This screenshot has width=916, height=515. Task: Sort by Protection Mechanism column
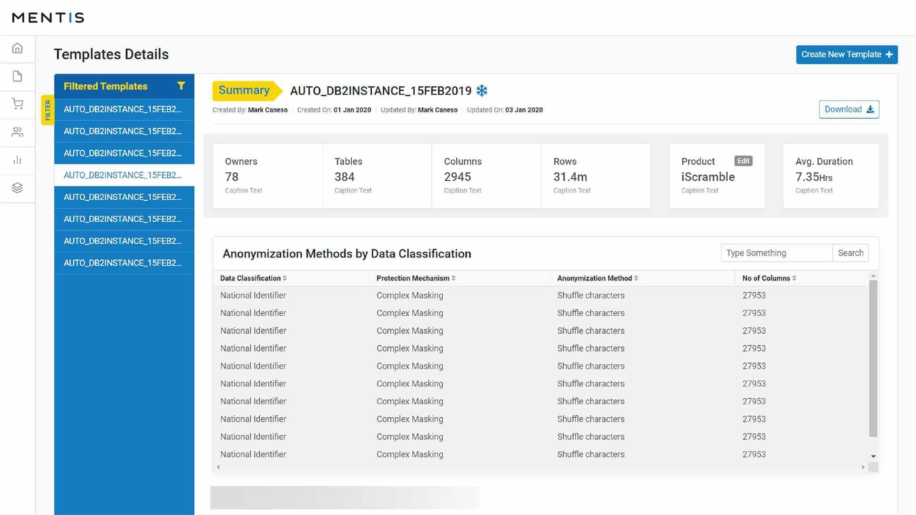[x=453, y=278]
